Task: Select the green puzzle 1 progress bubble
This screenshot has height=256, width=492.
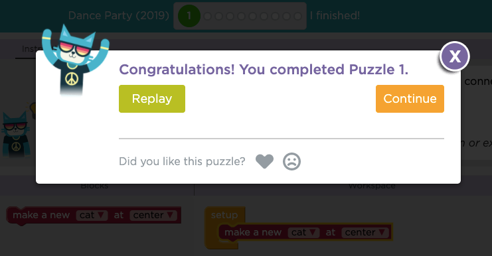Action: pos(189,16)
